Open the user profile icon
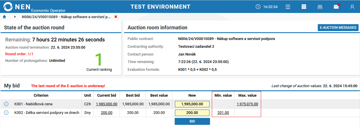The width and height of the screenshot is (360, 128). point(352,7)
